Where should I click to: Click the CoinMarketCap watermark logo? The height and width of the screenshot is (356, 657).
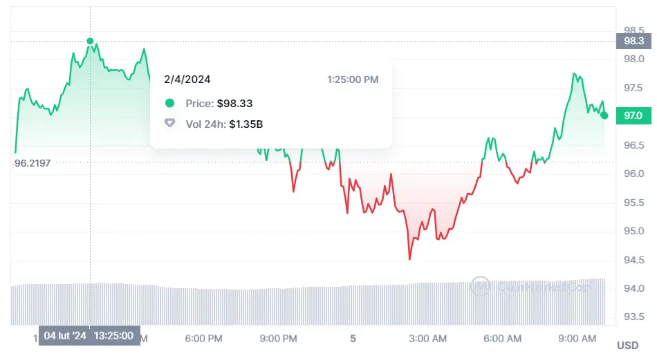[x=480, y=285]
